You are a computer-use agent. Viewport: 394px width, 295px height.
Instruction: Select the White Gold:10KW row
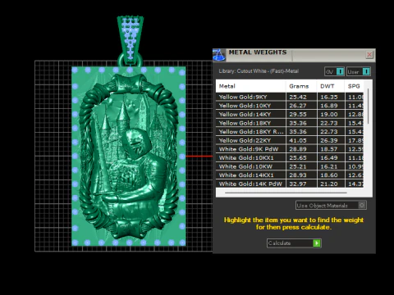coord(290,166)
